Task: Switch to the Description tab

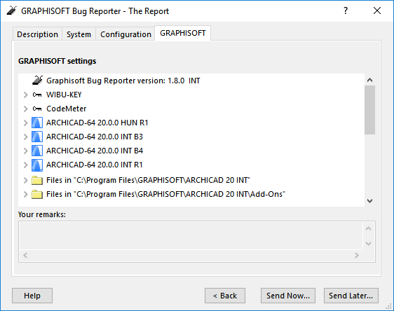Action: click(37, 34)
